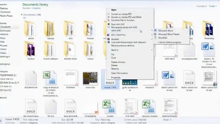The image size is (220, 124).
Task: Select Motor vehicle bill of sale Word-icon file
Action: pos(169,81)
